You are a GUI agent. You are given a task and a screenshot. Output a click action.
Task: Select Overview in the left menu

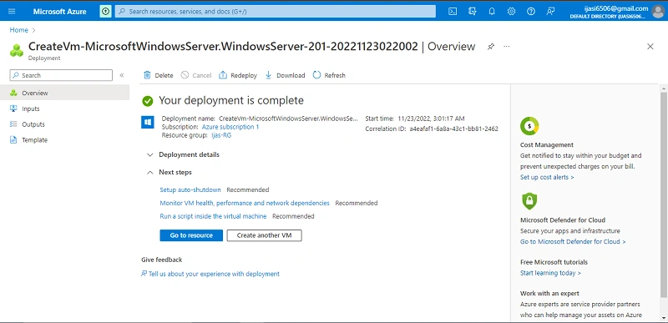pyautogui.click(x=65, y=93)
